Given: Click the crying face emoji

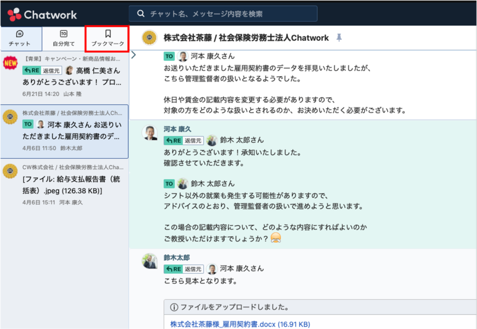Looking at the screenshot, I should pos(276,238).
